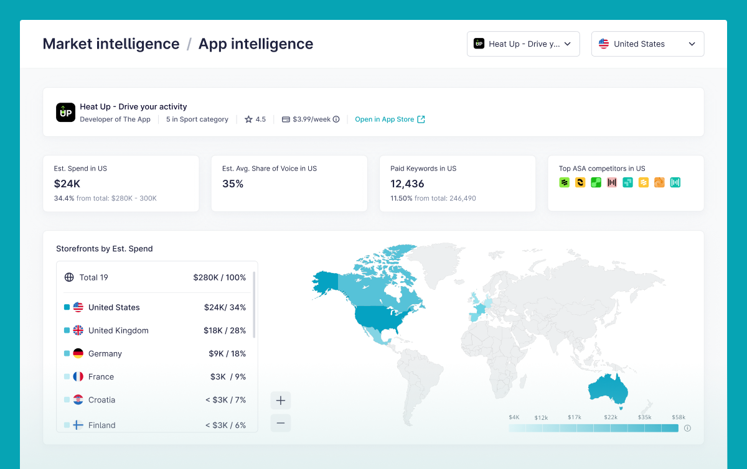Click the United Kingdom flag icon
This screenshot has width=747, height=469.
pos(78,330)
